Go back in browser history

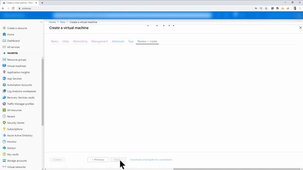click(3, 8)
